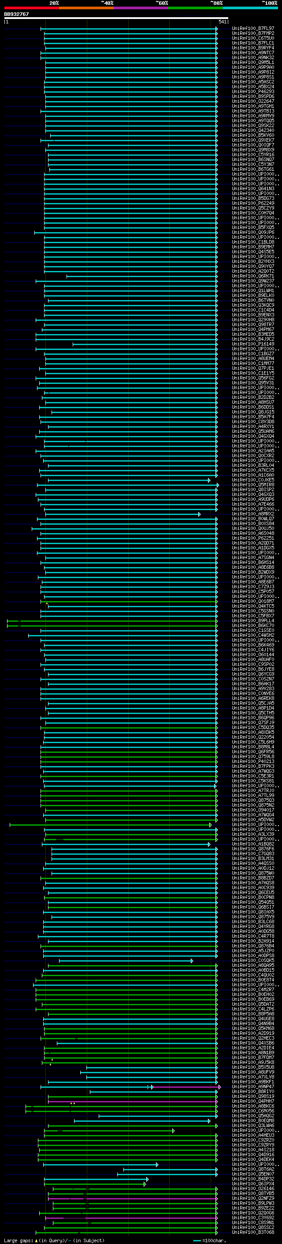The height and width of the screenshot is (1244, 282).
Task: Open UniRef100_Q3LWA6 hit
Action: 252,1125
